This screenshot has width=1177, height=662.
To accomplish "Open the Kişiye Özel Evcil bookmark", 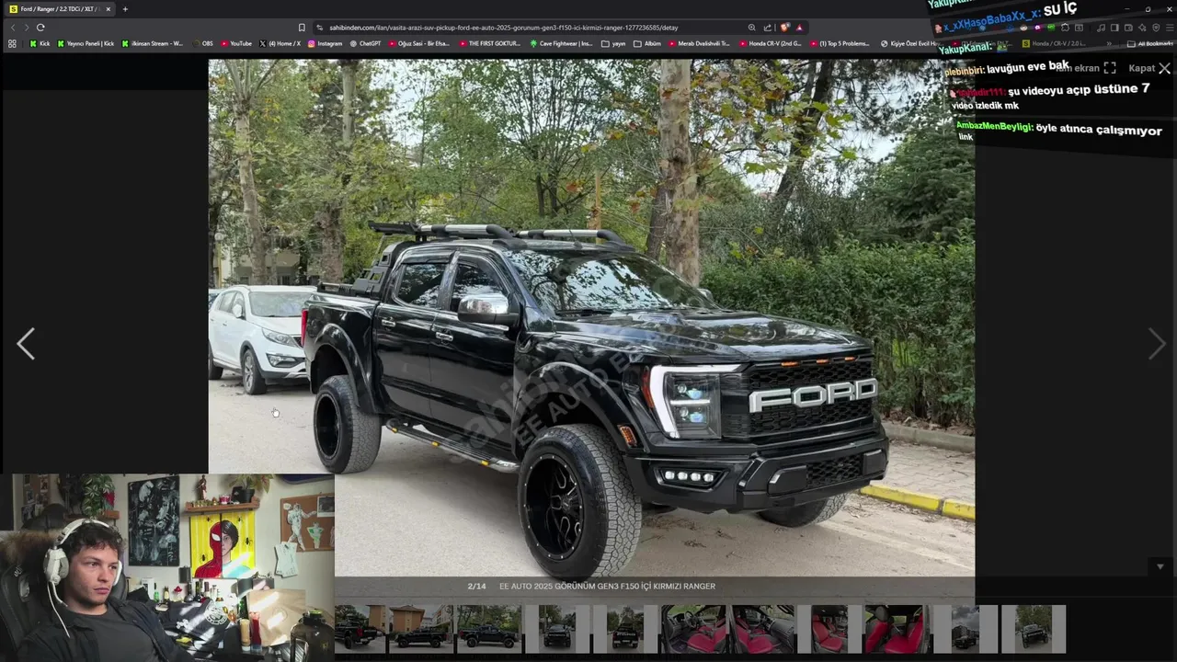I will click(910, 43).
